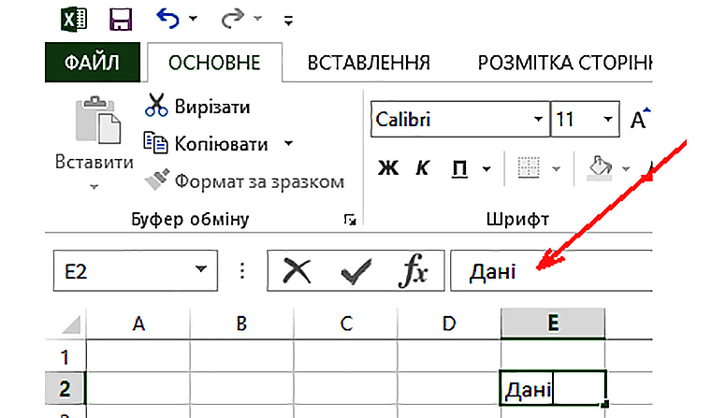Image resolution: width=726 pixels, height=418 pixels.
Task: Open the ФАЙЛ tab
Action: (x=93, y=63)
